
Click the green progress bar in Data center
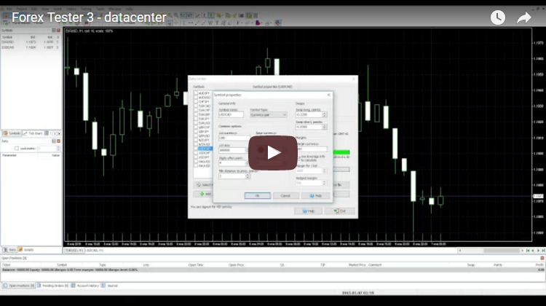point(341,152)
